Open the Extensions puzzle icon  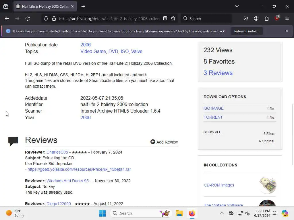[266, 18]
